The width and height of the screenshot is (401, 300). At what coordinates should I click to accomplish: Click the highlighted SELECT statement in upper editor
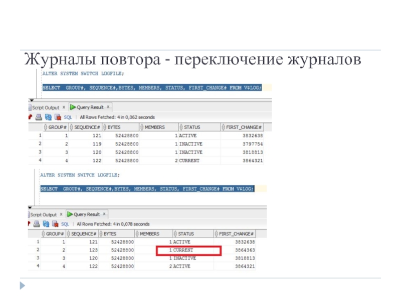152,88
